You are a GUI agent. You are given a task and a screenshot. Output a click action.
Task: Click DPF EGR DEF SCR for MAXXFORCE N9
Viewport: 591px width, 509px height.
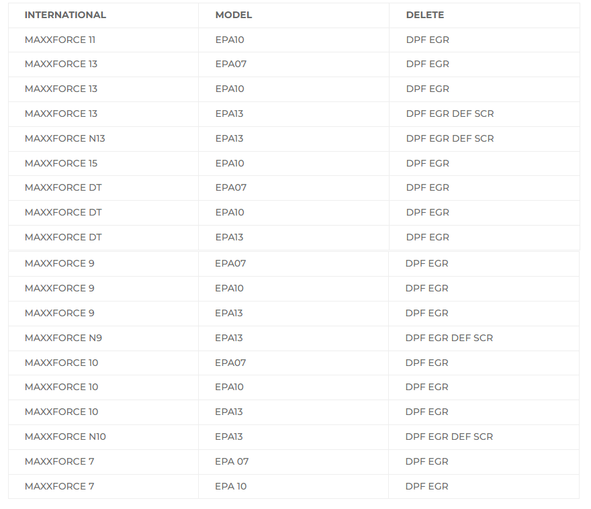point(449,338)
